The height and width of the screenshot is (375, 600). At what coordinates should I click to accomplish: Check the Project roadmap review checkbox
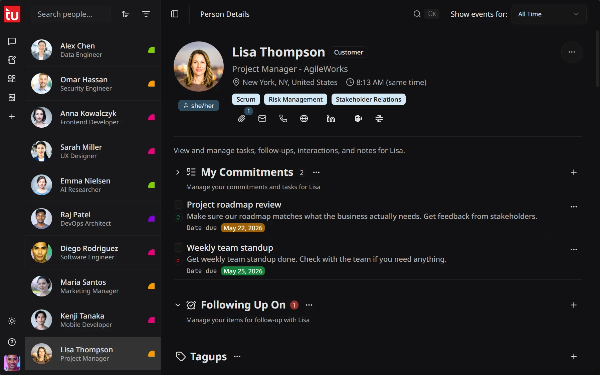(x=178, y=204)
